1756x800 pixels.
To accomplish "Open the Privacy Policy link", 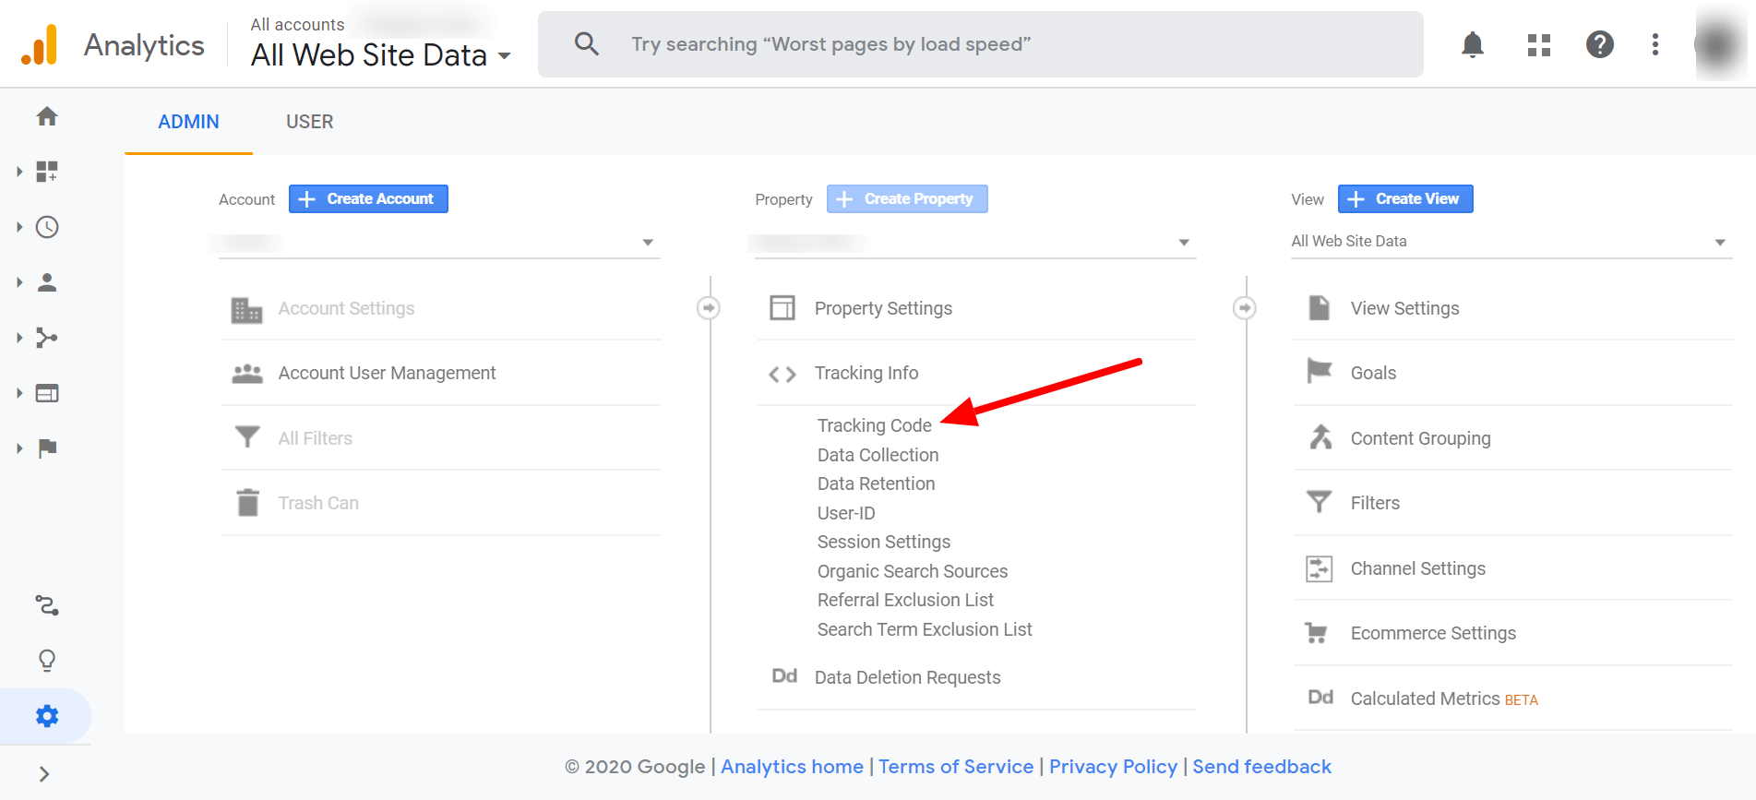I will [x=1113, y=767].
